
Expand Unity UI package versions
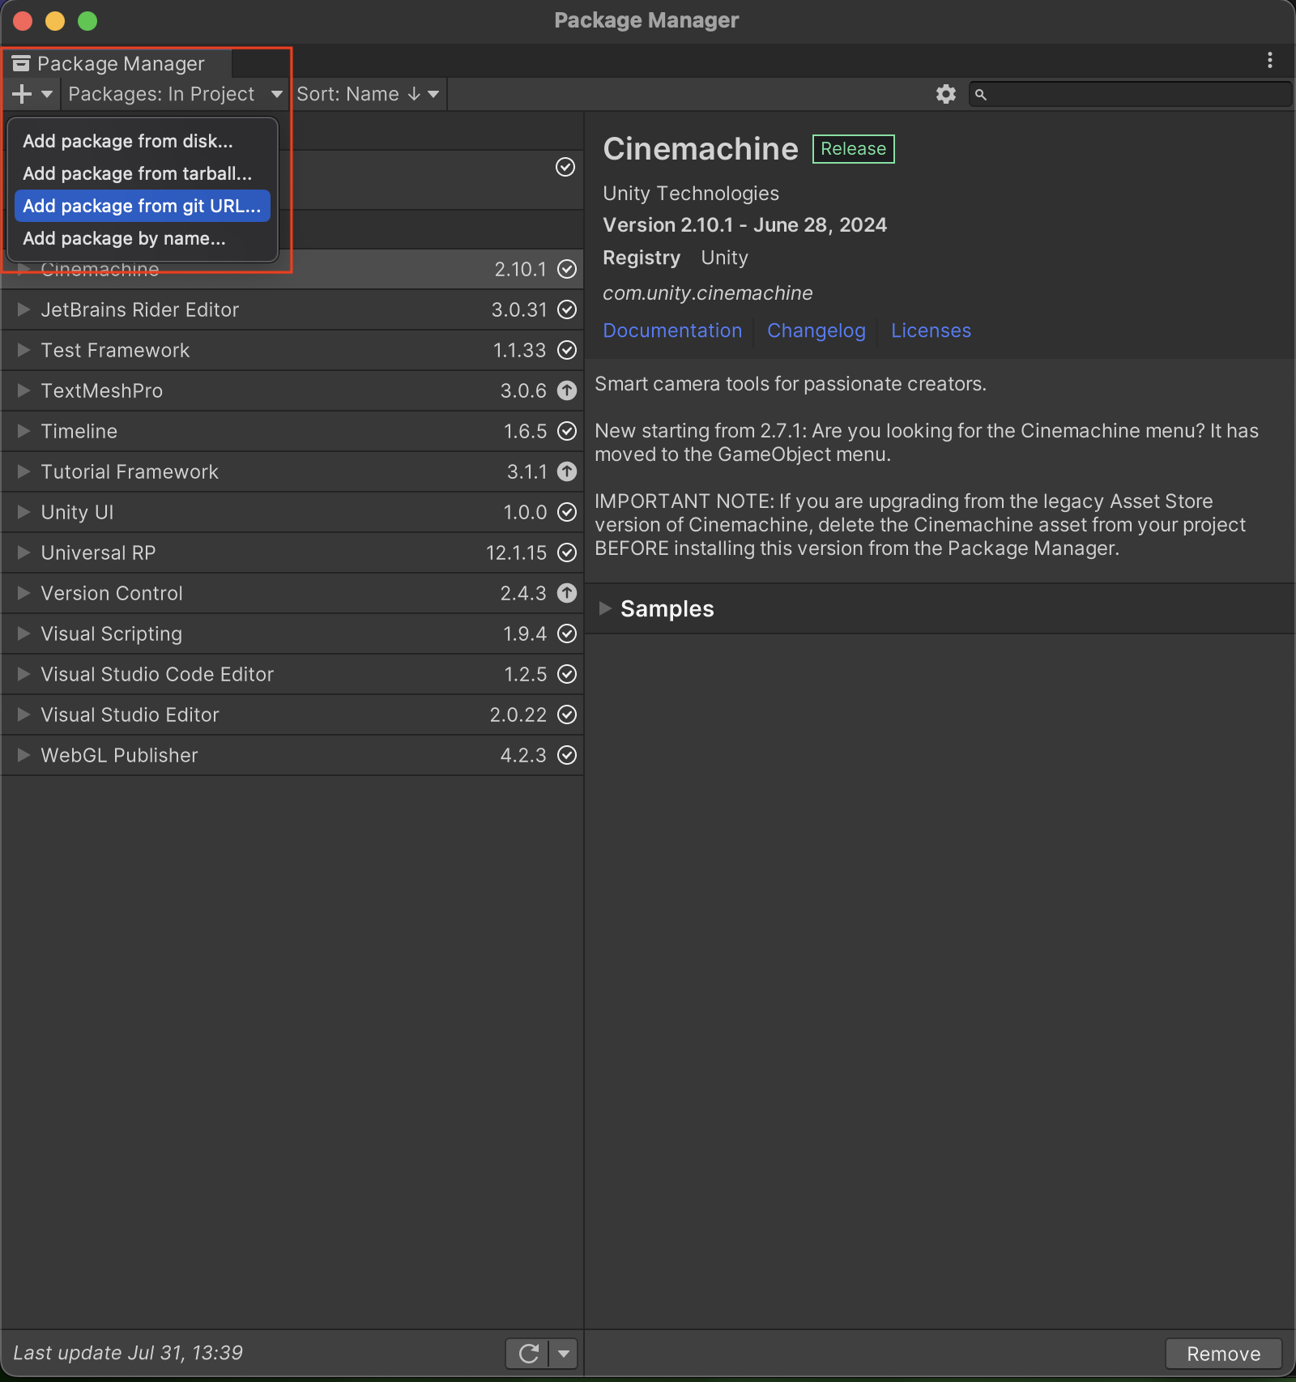point(23,512)
